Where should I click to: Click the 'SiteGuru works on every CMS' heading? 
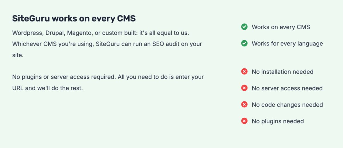74,19
